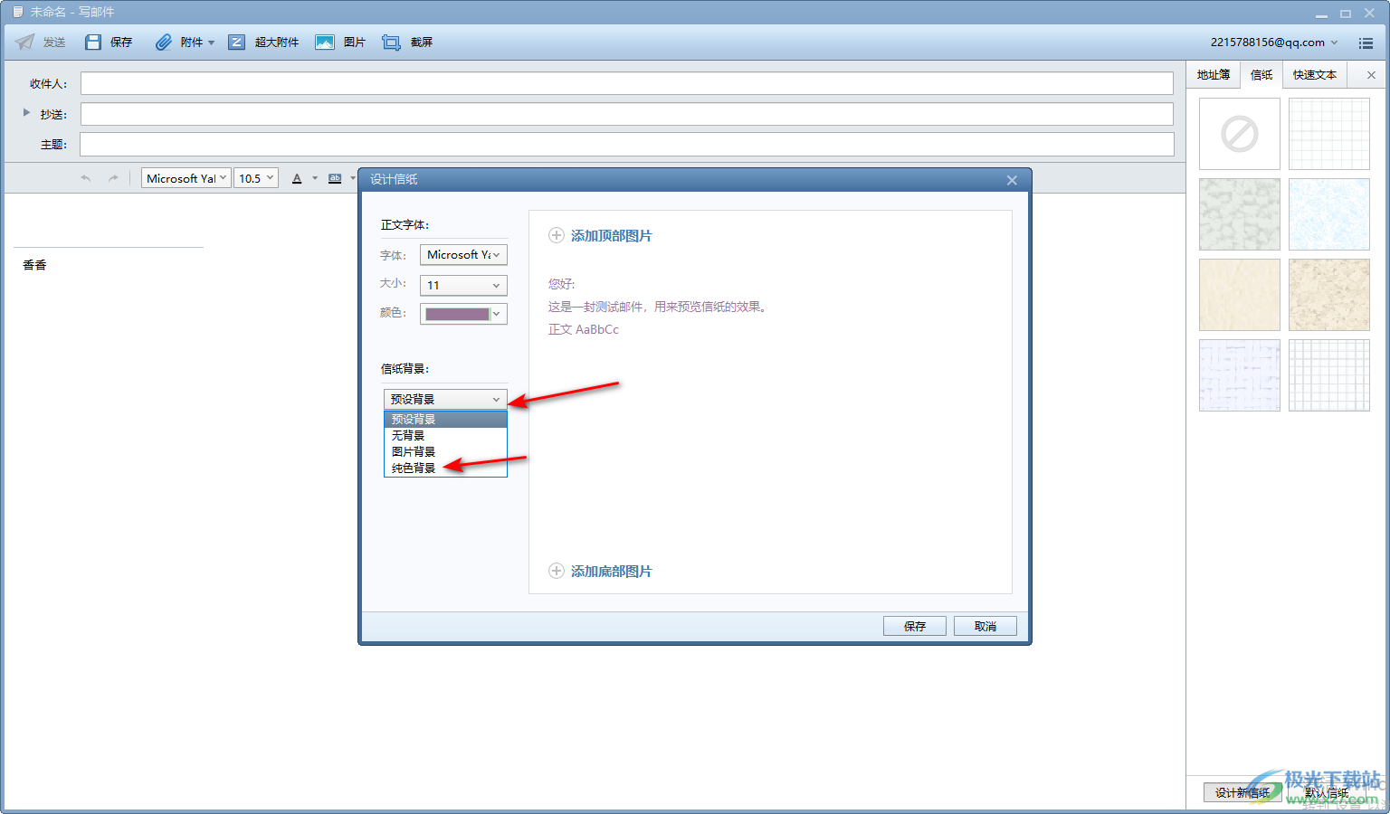This screenshot has height=814, width=1390.
Task: Open the 颜色 text color picker
Action: pyautogui.click(x=463, y=314)
